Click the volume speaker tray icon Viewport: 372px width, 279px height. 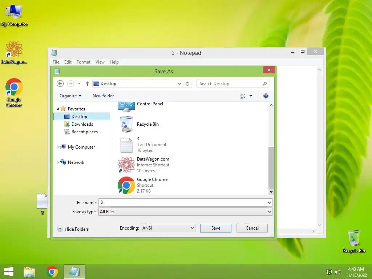point(337,272)
